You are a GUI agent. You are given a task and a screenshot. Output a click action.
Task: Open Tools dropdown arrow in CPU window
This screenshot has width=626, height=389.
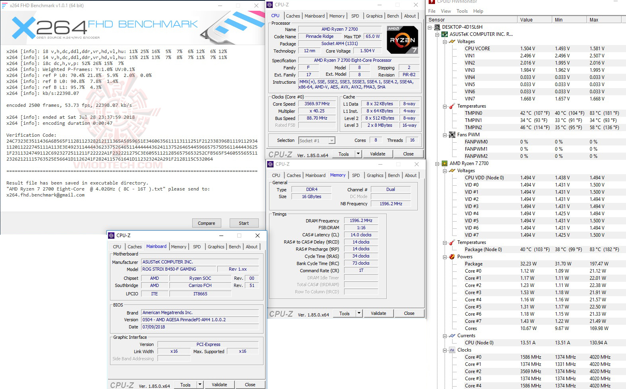358,154
